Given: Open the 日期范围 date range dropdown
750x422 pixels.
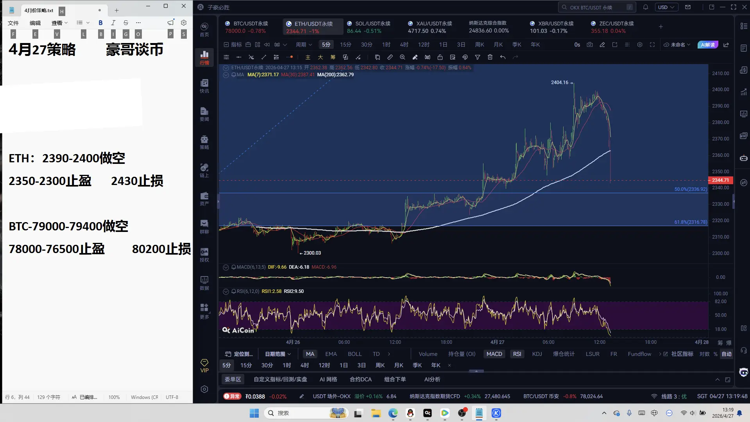Looking at the screenshot, I should [278, 354].
